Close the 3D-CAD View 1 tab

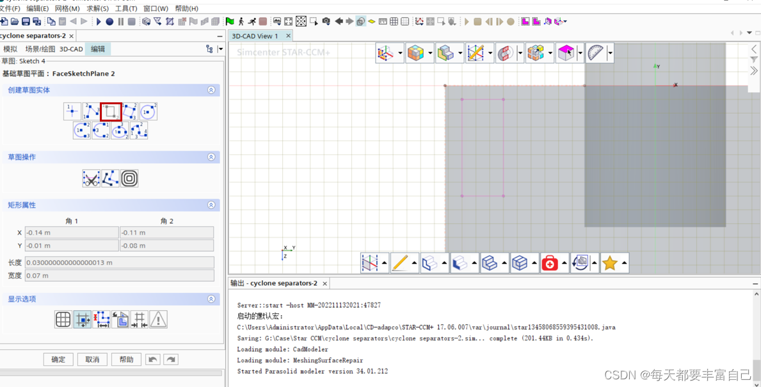click(x=288, y=36)
